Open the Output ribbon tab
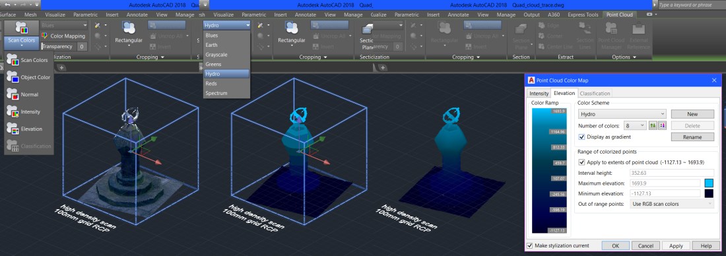 tap(531, 15)
